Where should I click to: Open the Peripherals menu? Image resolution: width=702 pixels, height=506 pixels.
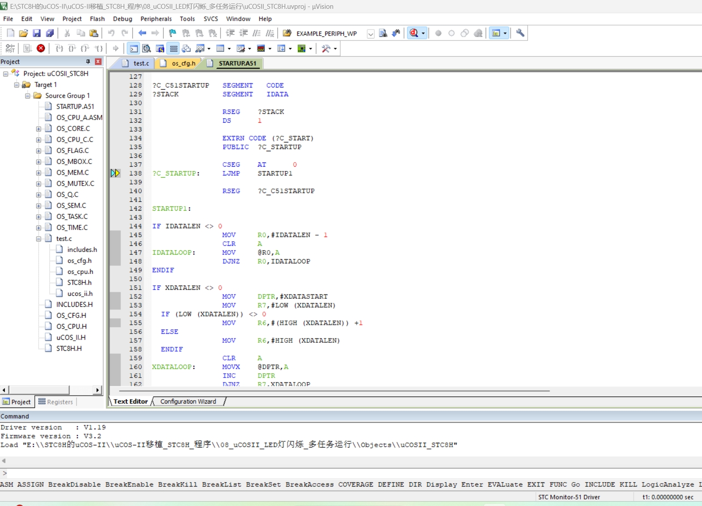156,19
